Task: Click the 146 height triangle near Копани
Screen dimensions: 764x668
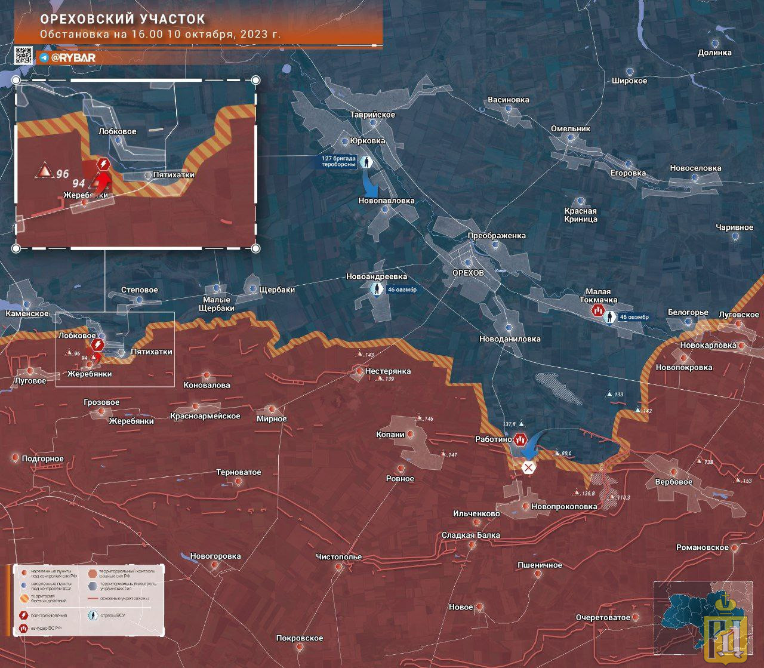Action: (x=419, y=418)
